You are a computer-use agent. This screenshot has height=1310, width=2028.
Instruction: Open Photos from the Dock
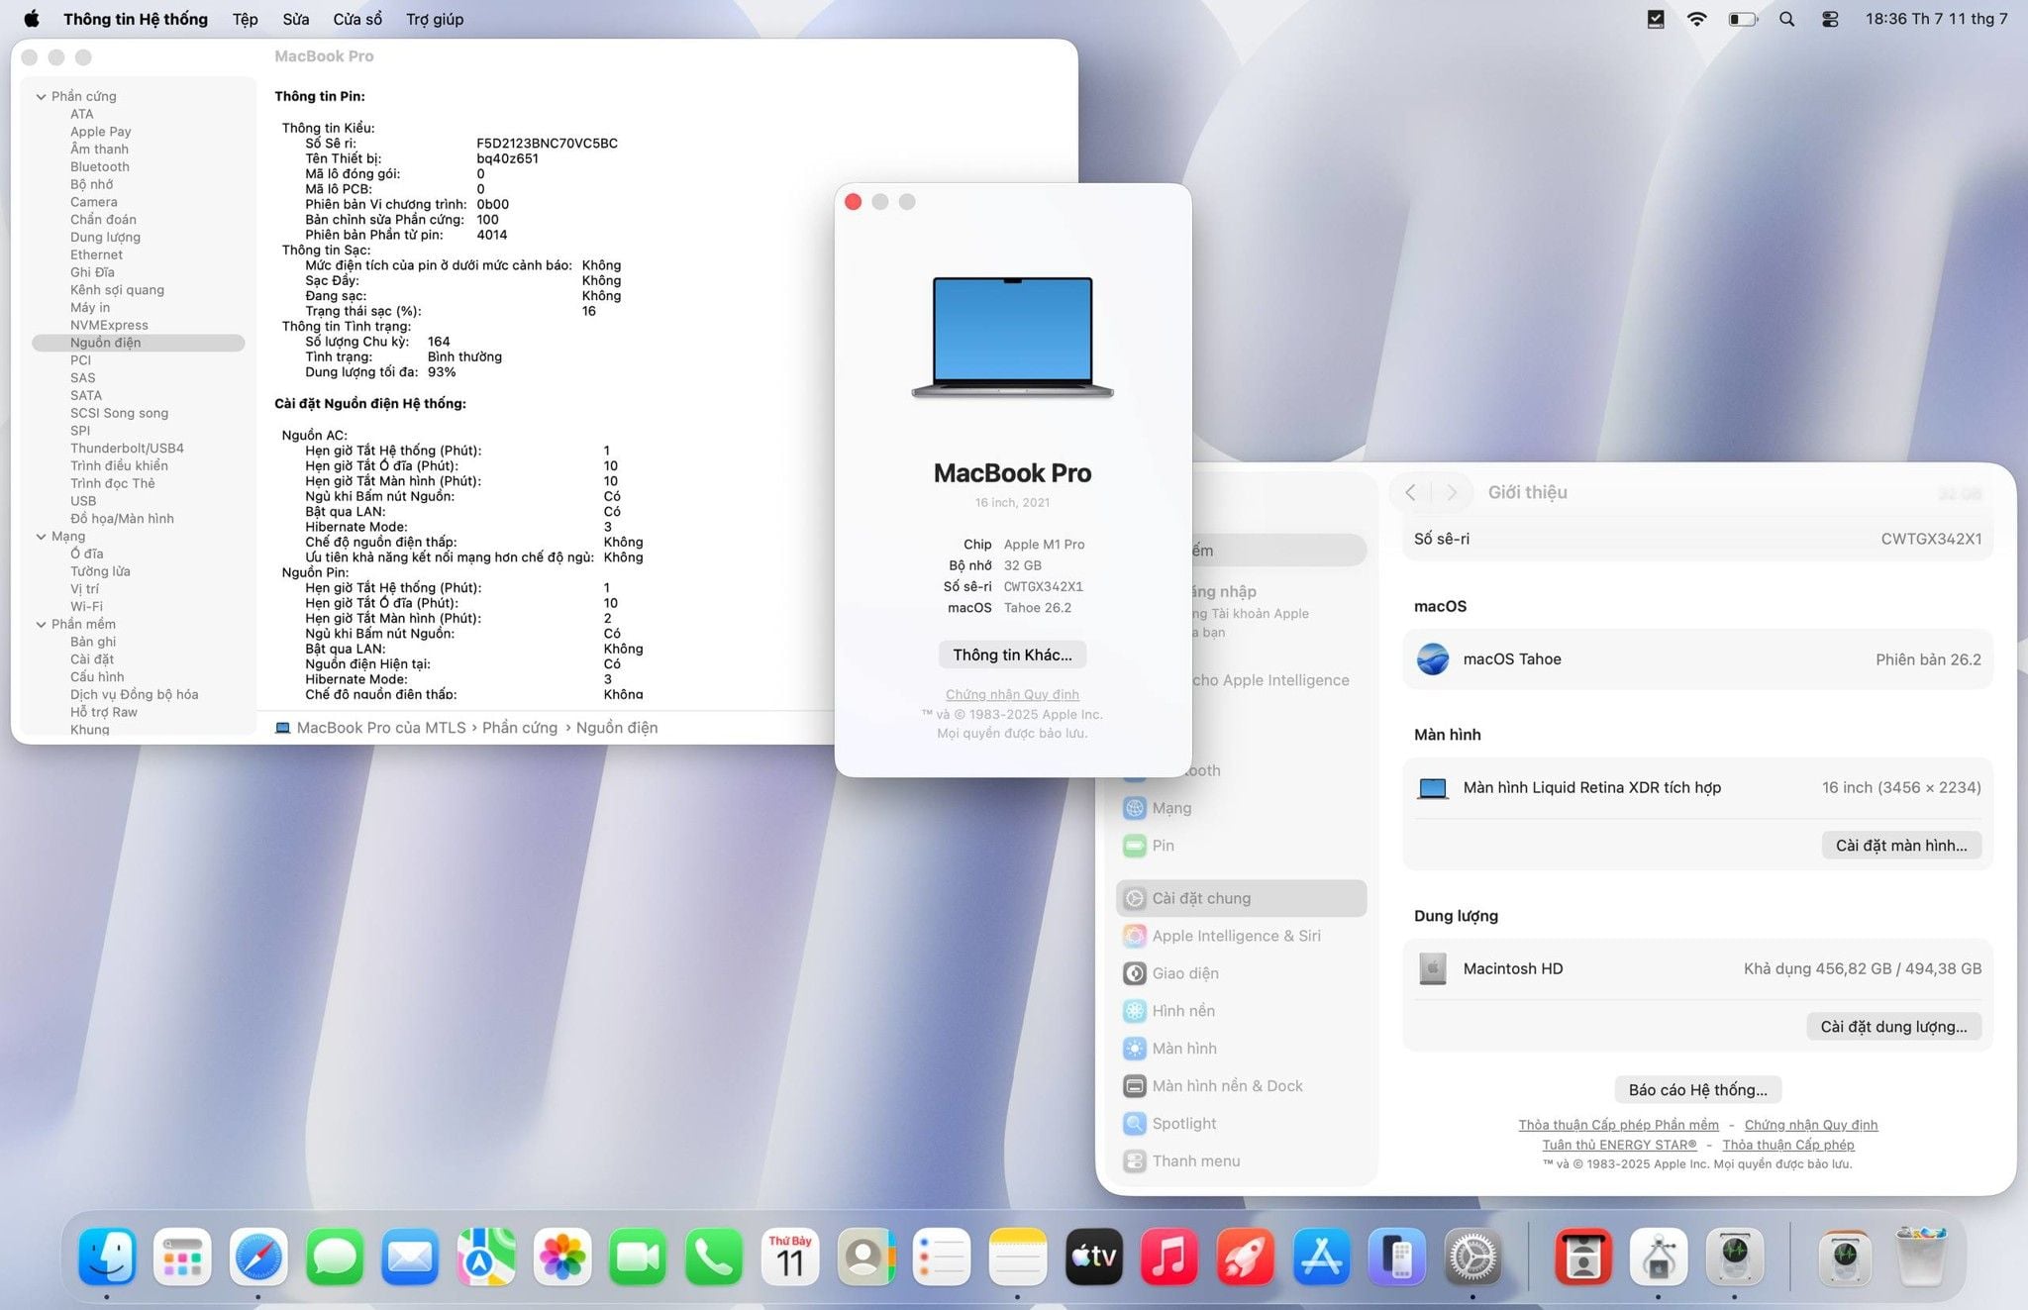(x=562, y=1257)
